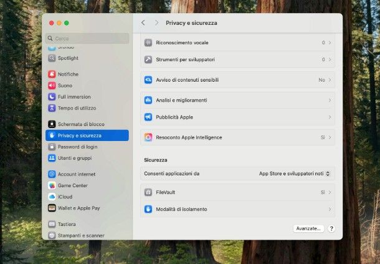
Task: Click the Pubblicità Apple label
Action: (x=174, y=117)
